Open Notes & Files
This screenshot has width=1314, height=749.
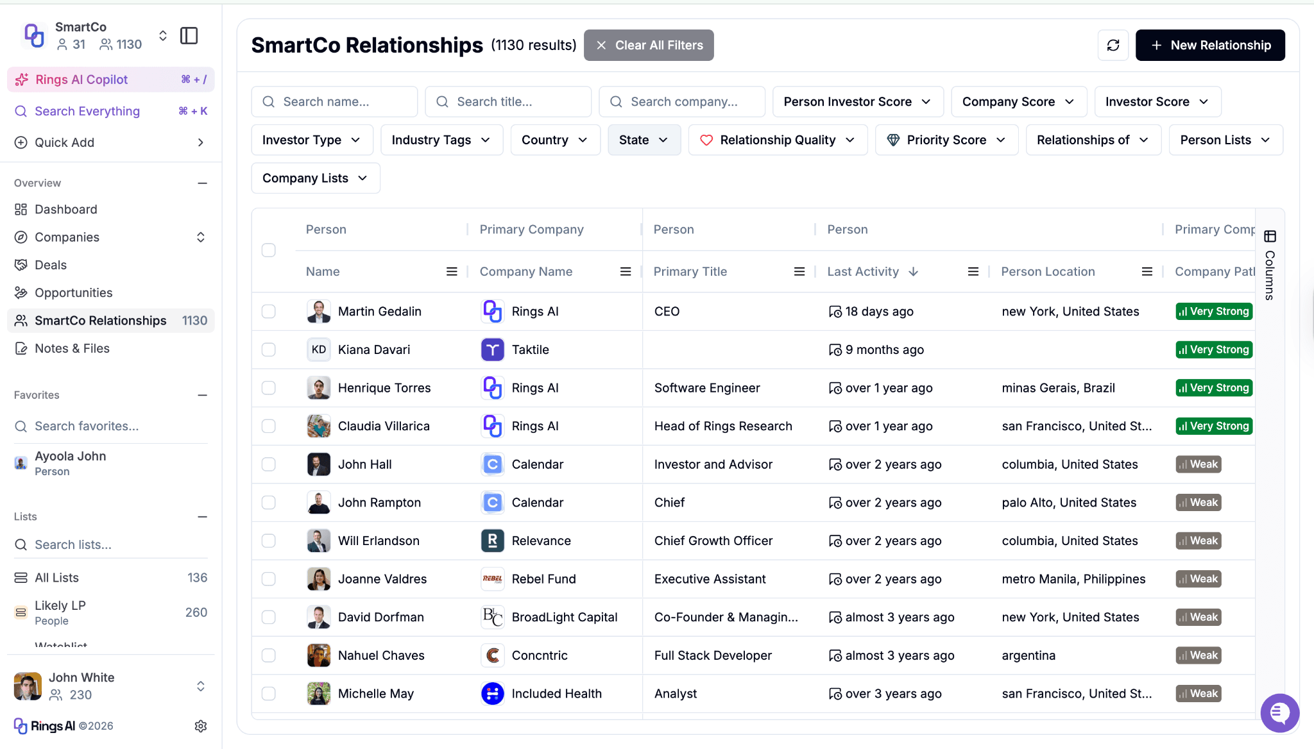(x=111, y=348)
